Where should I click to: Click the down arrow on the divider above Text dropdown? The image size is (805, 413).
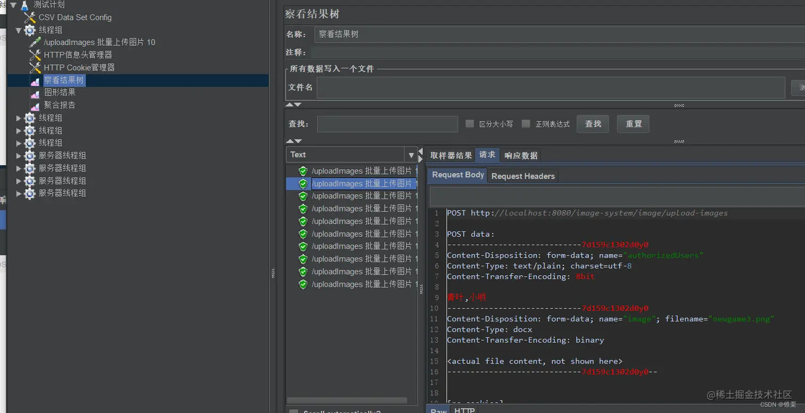tap(298, 141)
